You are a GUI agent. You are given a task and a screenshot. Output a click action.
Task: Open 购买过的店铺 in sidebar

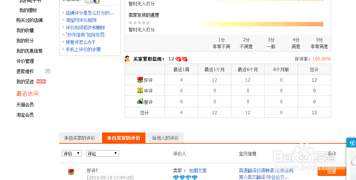point(30,20)
